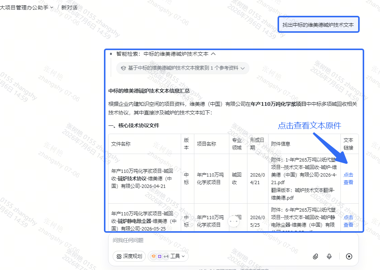The image size is (380, 270).
Task: Click the 新对话 breadcrumb
Action: 69,8
